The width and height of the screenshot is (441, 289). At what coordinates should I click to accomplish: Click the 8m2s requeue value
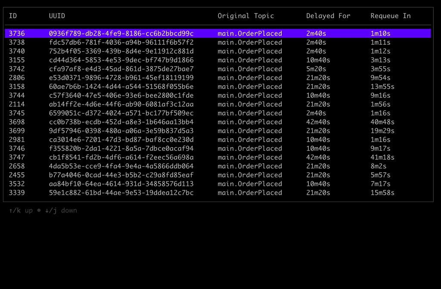379,166
